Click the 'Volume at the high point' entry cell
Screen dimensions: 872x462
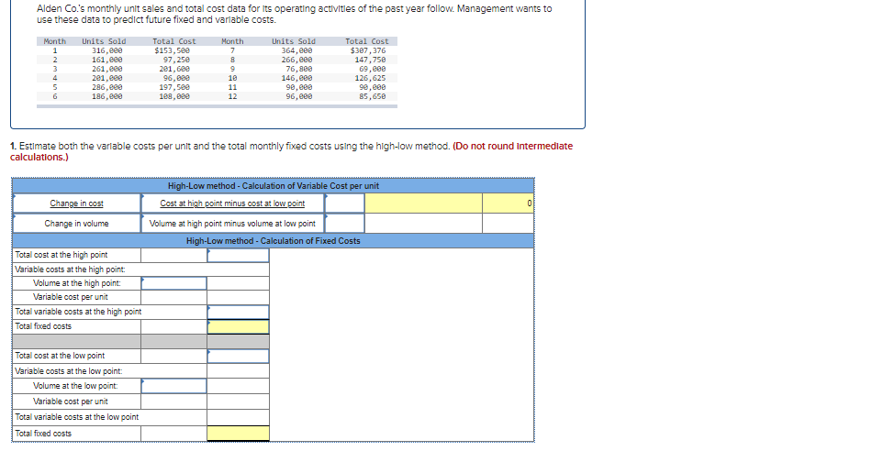pyautogui.click(x=173, y=283)
